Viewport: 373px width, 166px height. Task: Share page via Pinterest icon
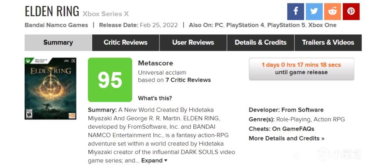click(x=351, y=11)
